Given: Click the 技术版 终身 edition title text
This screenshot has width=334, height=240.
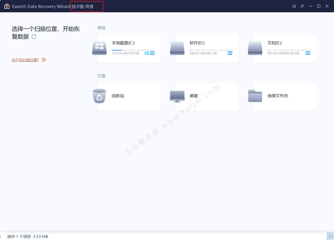Looking at the screenshot, I should point(82,6).
